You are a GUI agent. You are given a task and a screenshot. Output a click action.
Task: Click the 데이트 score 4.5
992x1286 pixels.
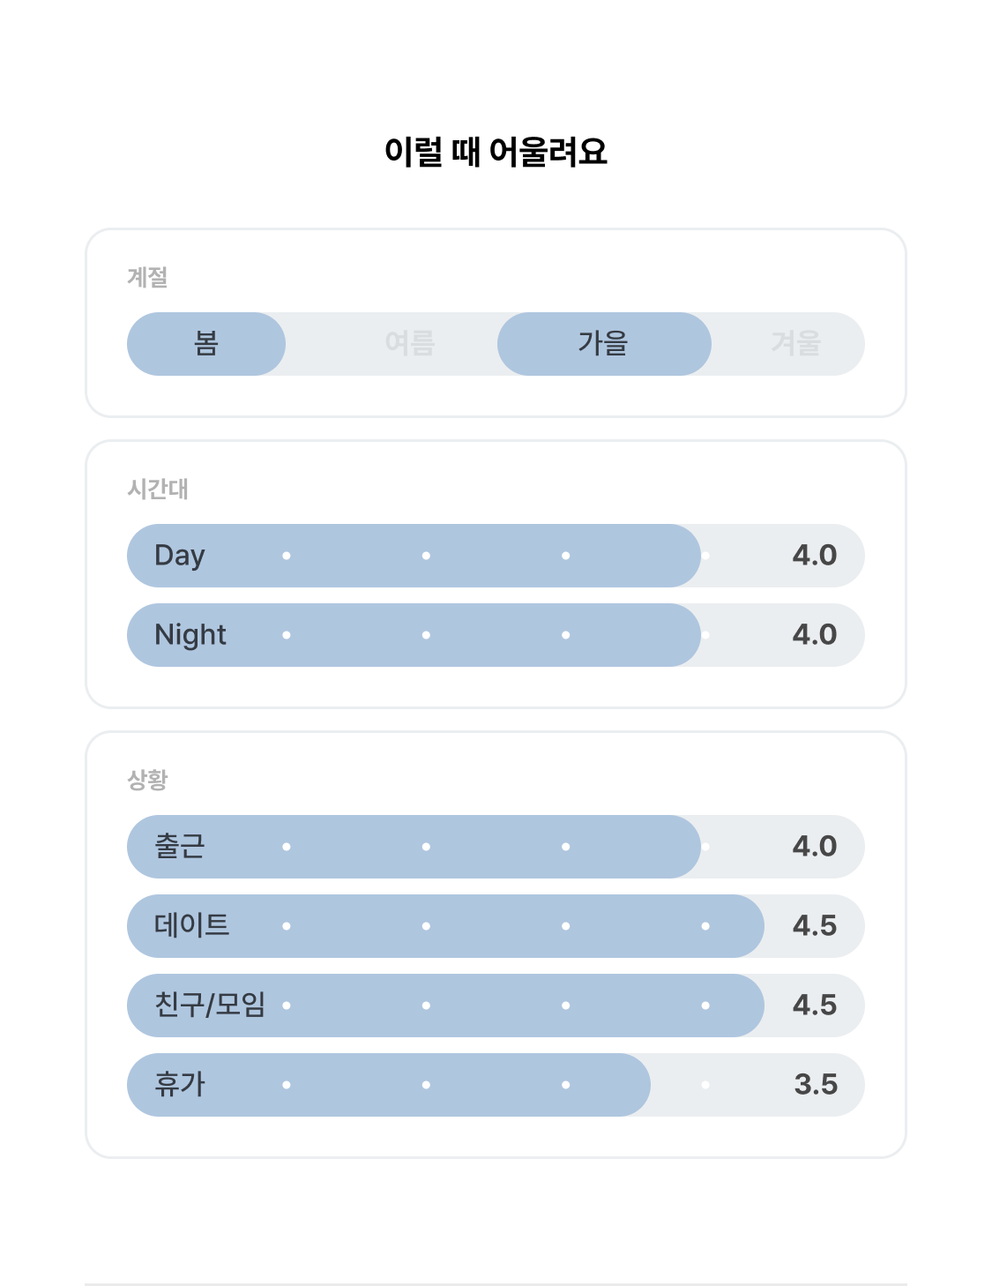click(x=815, y=926)
